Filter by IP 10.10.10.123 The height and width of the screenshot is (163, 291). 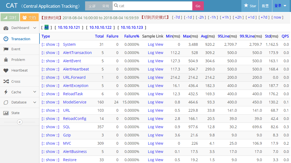click(x=132, y=28)
